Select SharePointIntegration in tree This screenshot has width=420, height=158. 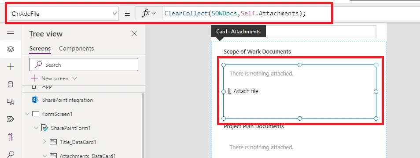coord(67,100)
